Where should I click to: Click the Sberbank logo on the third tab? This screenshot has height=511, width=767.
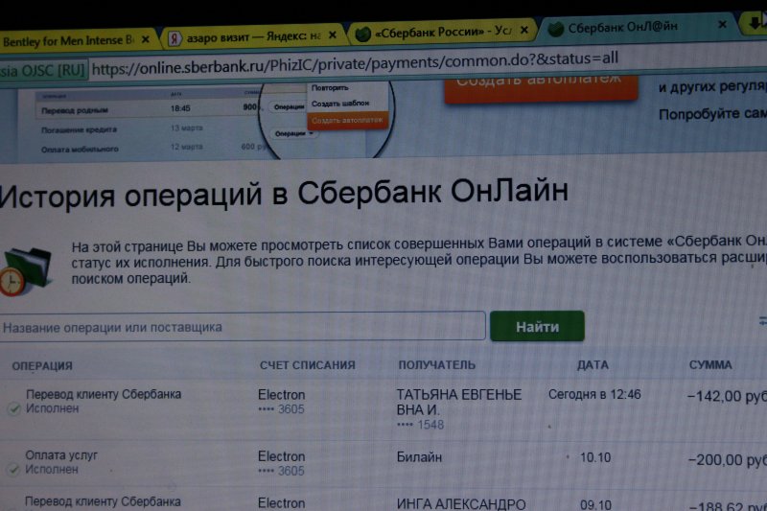pyautogui.click(x=362, y=34)
